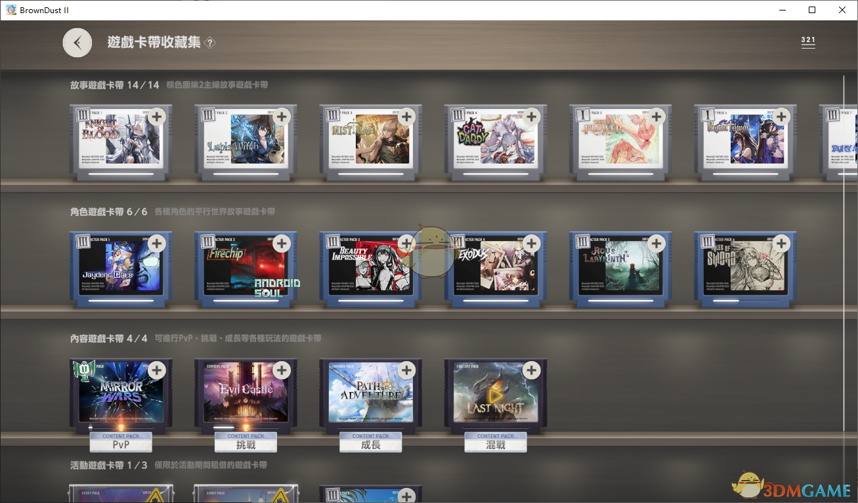Open the Lapis Witch story cartridge
Screen dimensions: 858x503
click(x=246, y=142)
